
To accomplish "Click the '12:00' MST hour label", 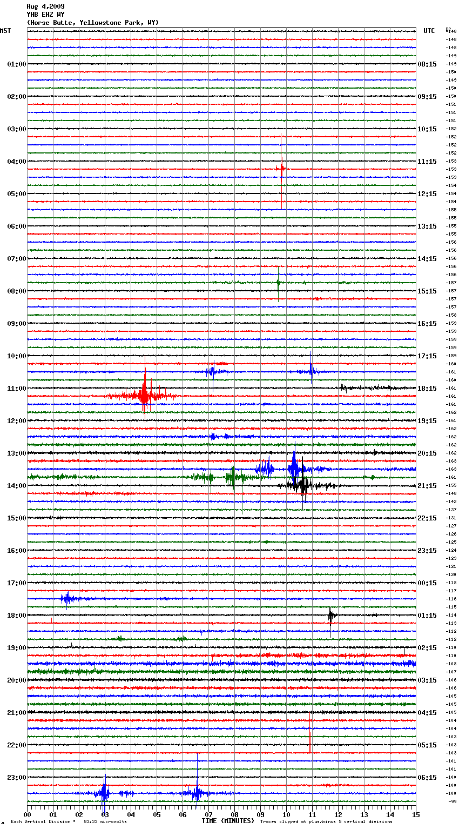I will point(16,421).
